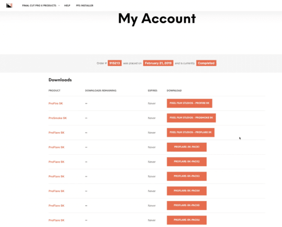Open ProFlare 5K link in PACK1 row
The width and height of the screenshot is (282, 227).
(56, 147)
